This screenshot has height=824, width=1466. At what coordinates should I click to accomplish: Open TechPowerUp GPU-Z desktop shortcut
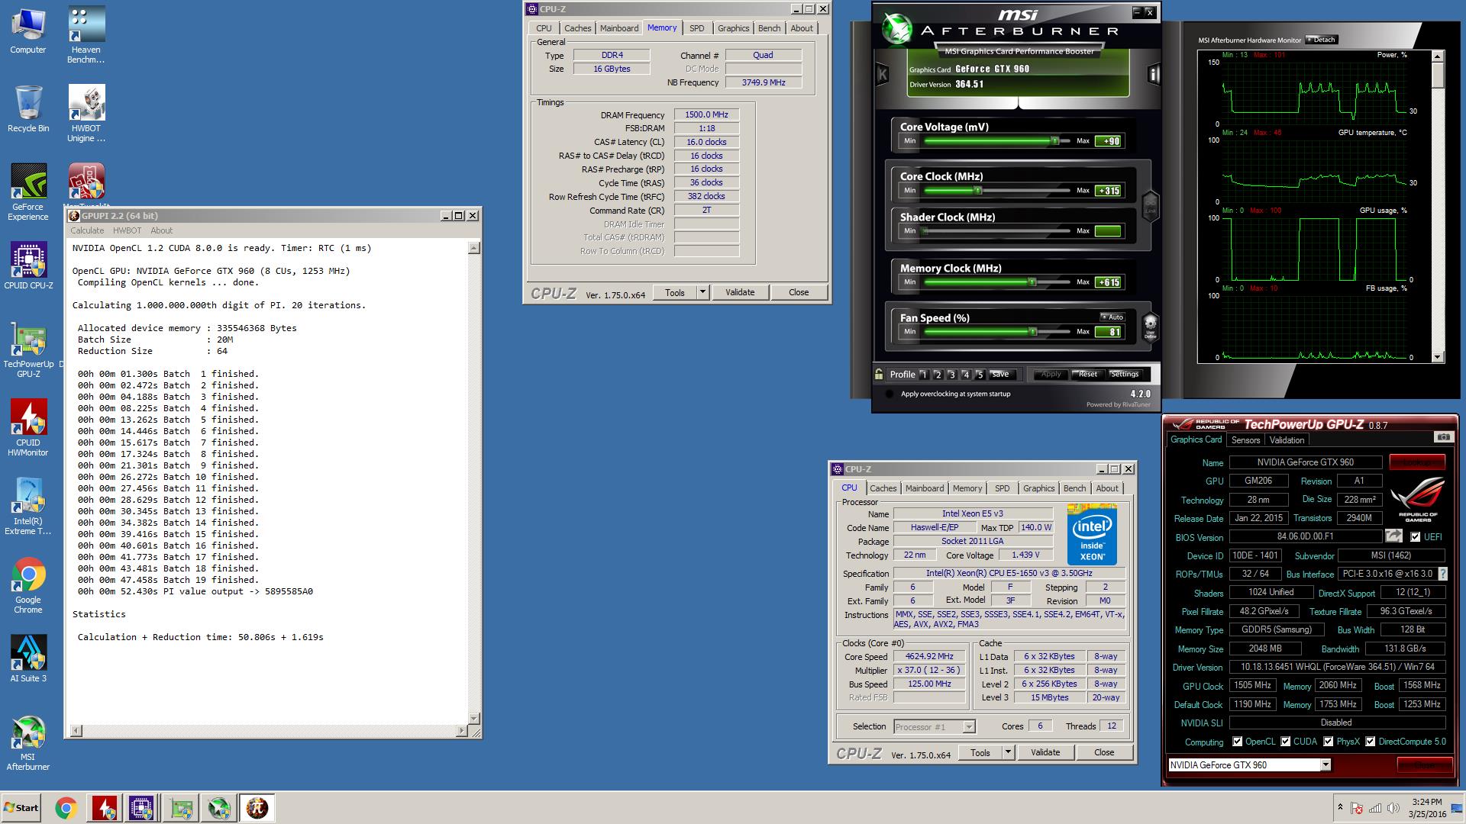pos(28,349)
